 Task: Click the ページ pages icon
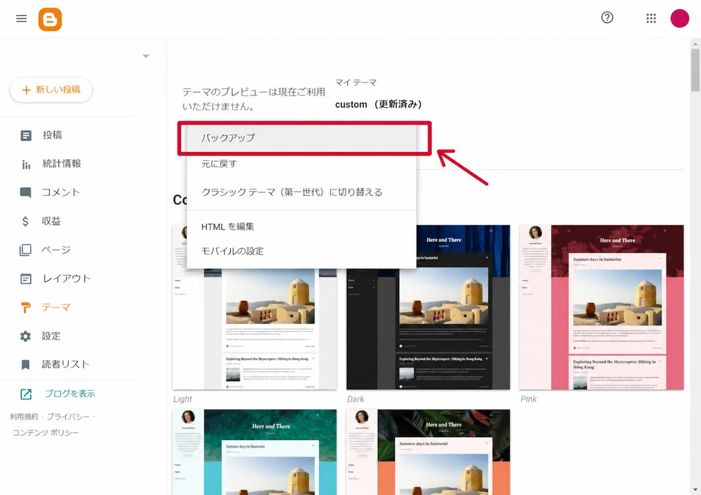point(26,250)
